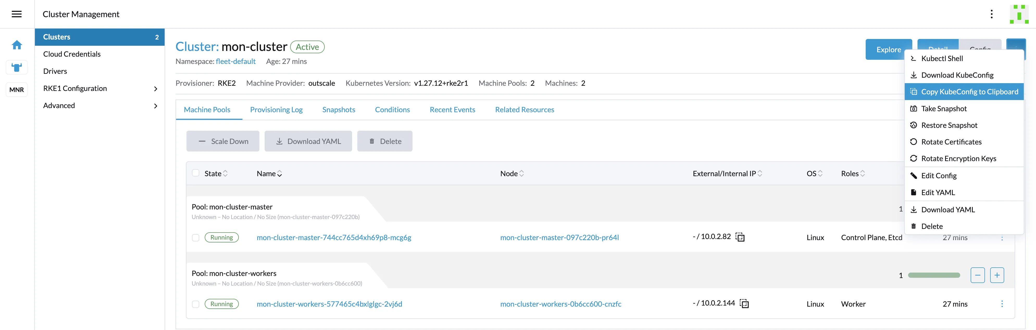
Task: Click the user avatar in top right
Action: click(1018, 14)
